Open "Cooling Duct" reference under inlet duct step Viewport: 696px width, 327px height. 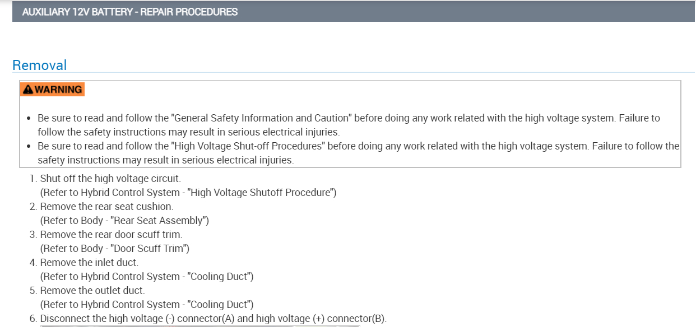pyautogui.click(x=221, y=277)
